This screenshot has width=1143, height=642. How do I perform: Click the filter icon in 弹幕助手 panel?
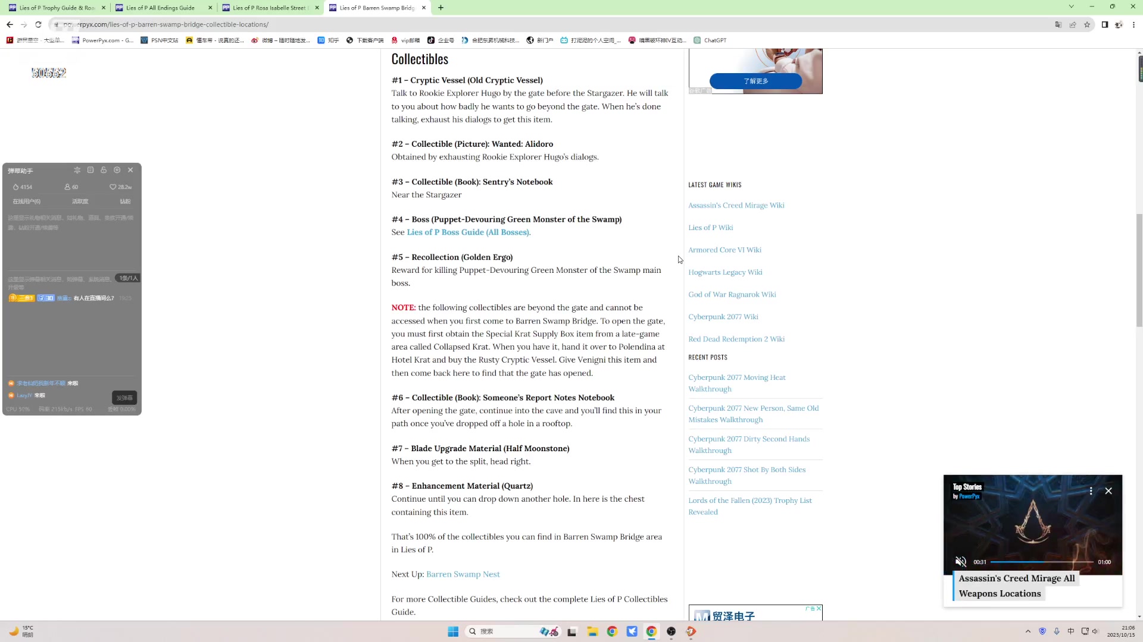pos(77,170)
